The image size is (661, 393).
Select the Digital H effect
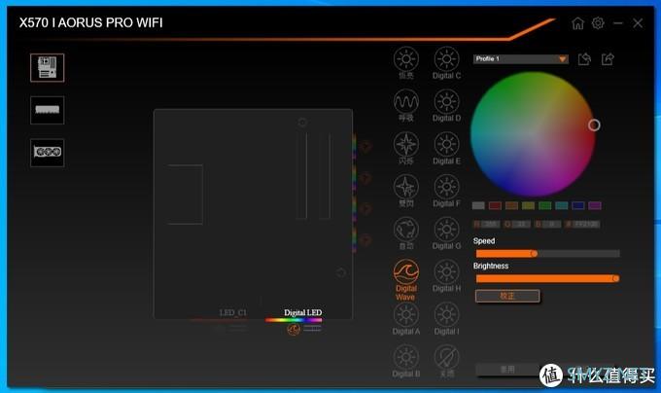(x=446, y=272)
